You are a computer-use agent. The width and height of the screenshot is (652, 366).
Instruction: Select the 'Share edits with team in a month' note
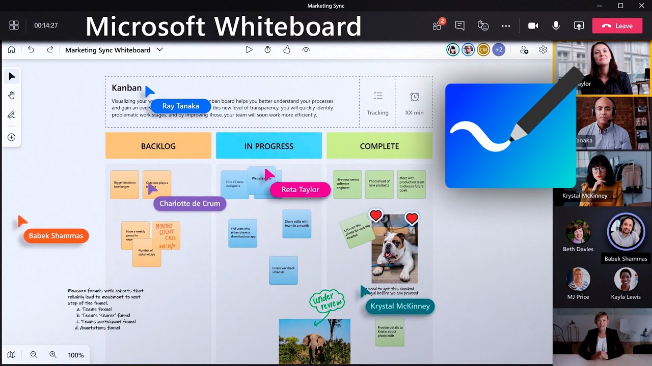point(297,224)
